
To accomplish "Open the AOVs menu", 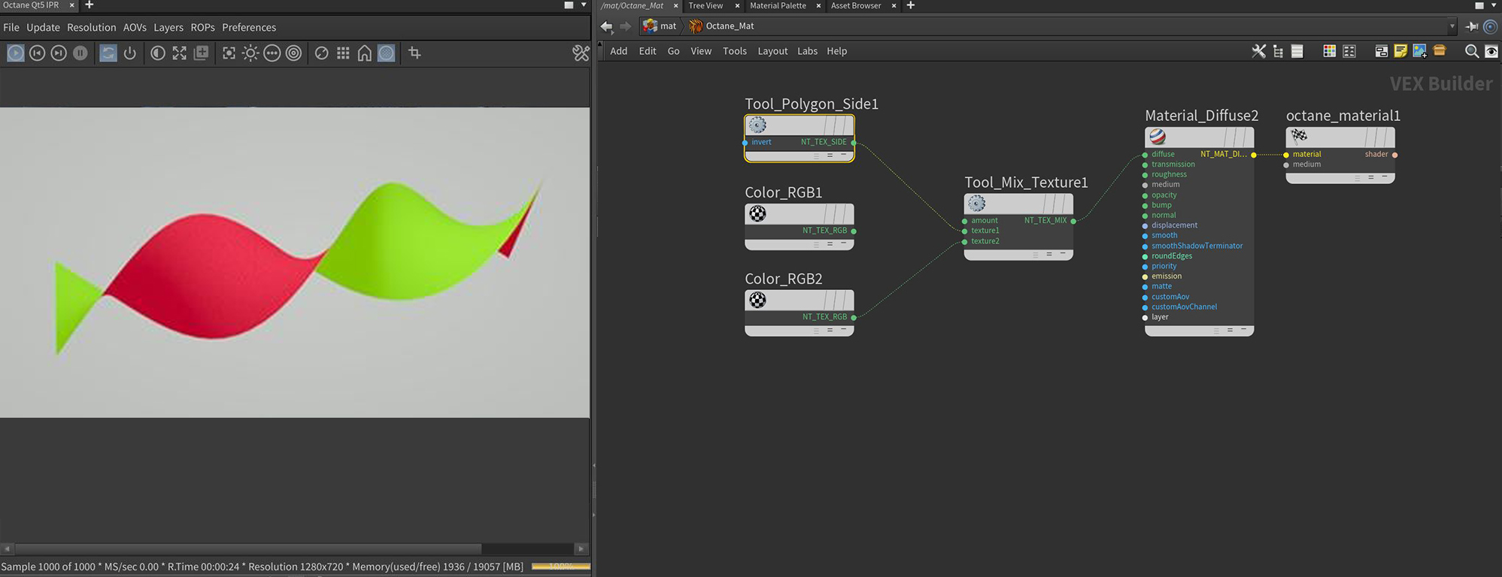I will pos(135,28).
